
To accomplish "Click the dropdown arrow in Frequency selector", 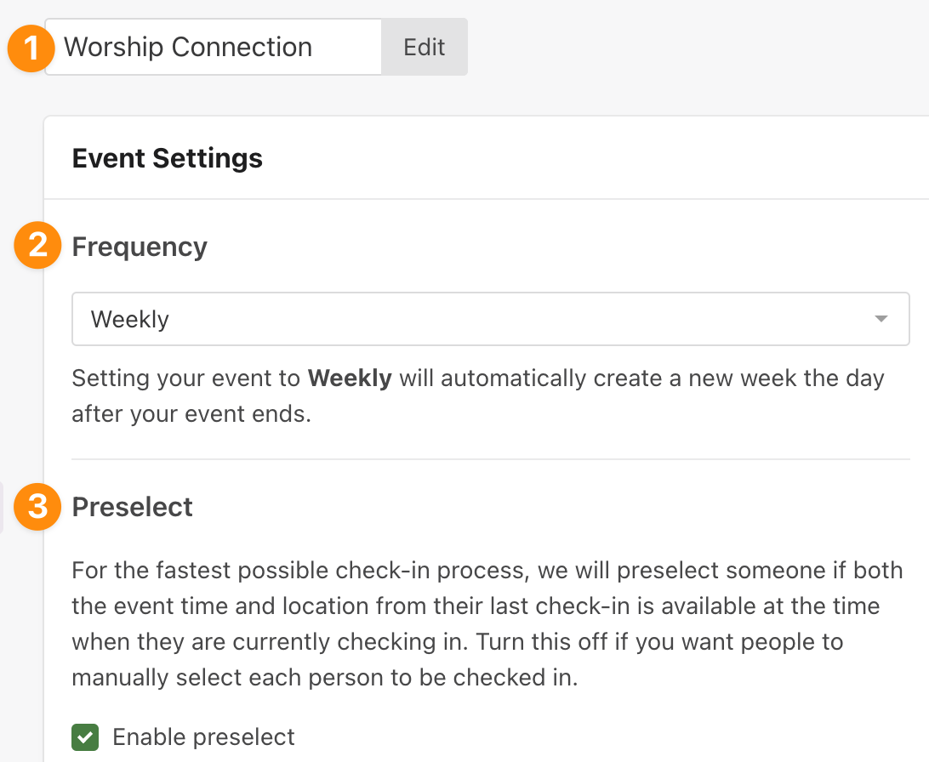I will [x=881, y=319].
